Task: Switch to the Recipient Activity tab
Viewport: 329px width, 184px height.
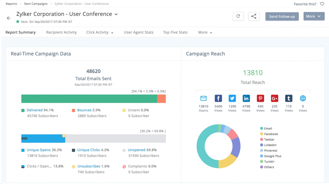Action: (61, 32)
